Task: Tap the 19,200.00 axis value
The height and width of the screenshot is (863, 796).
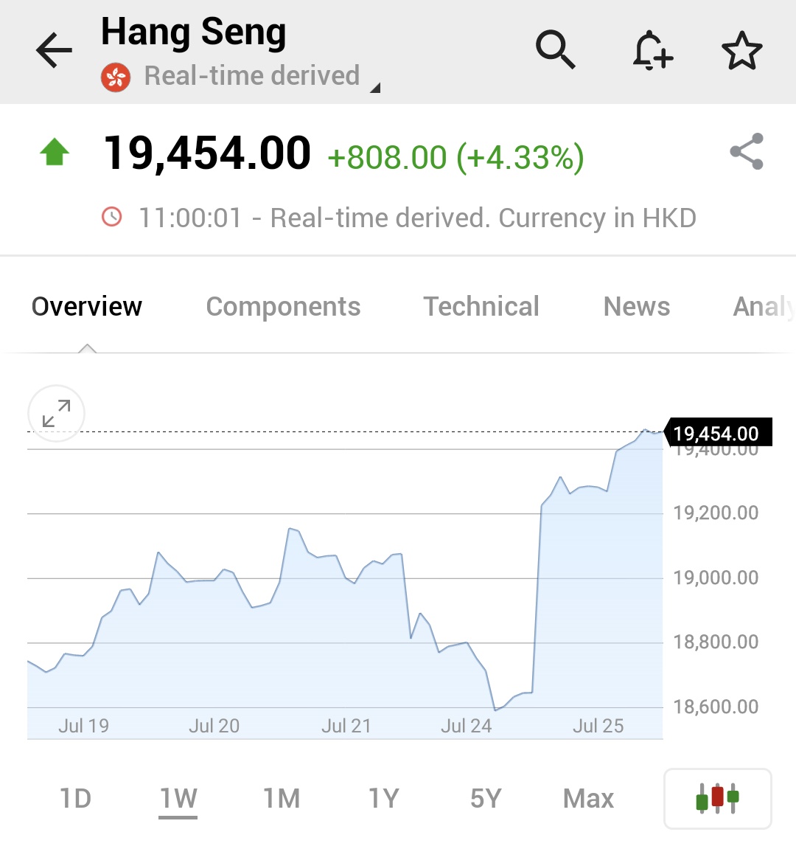Action: click(x=716, y=513)
